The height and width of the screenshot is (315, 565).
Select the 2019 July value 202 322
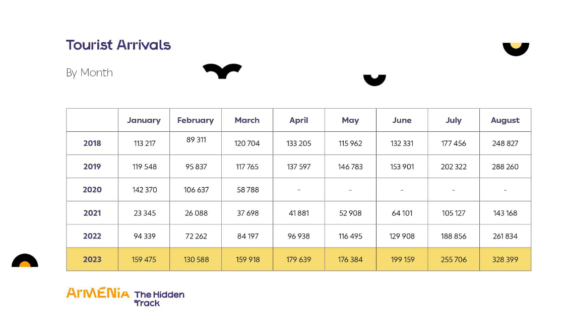(454, 167)
